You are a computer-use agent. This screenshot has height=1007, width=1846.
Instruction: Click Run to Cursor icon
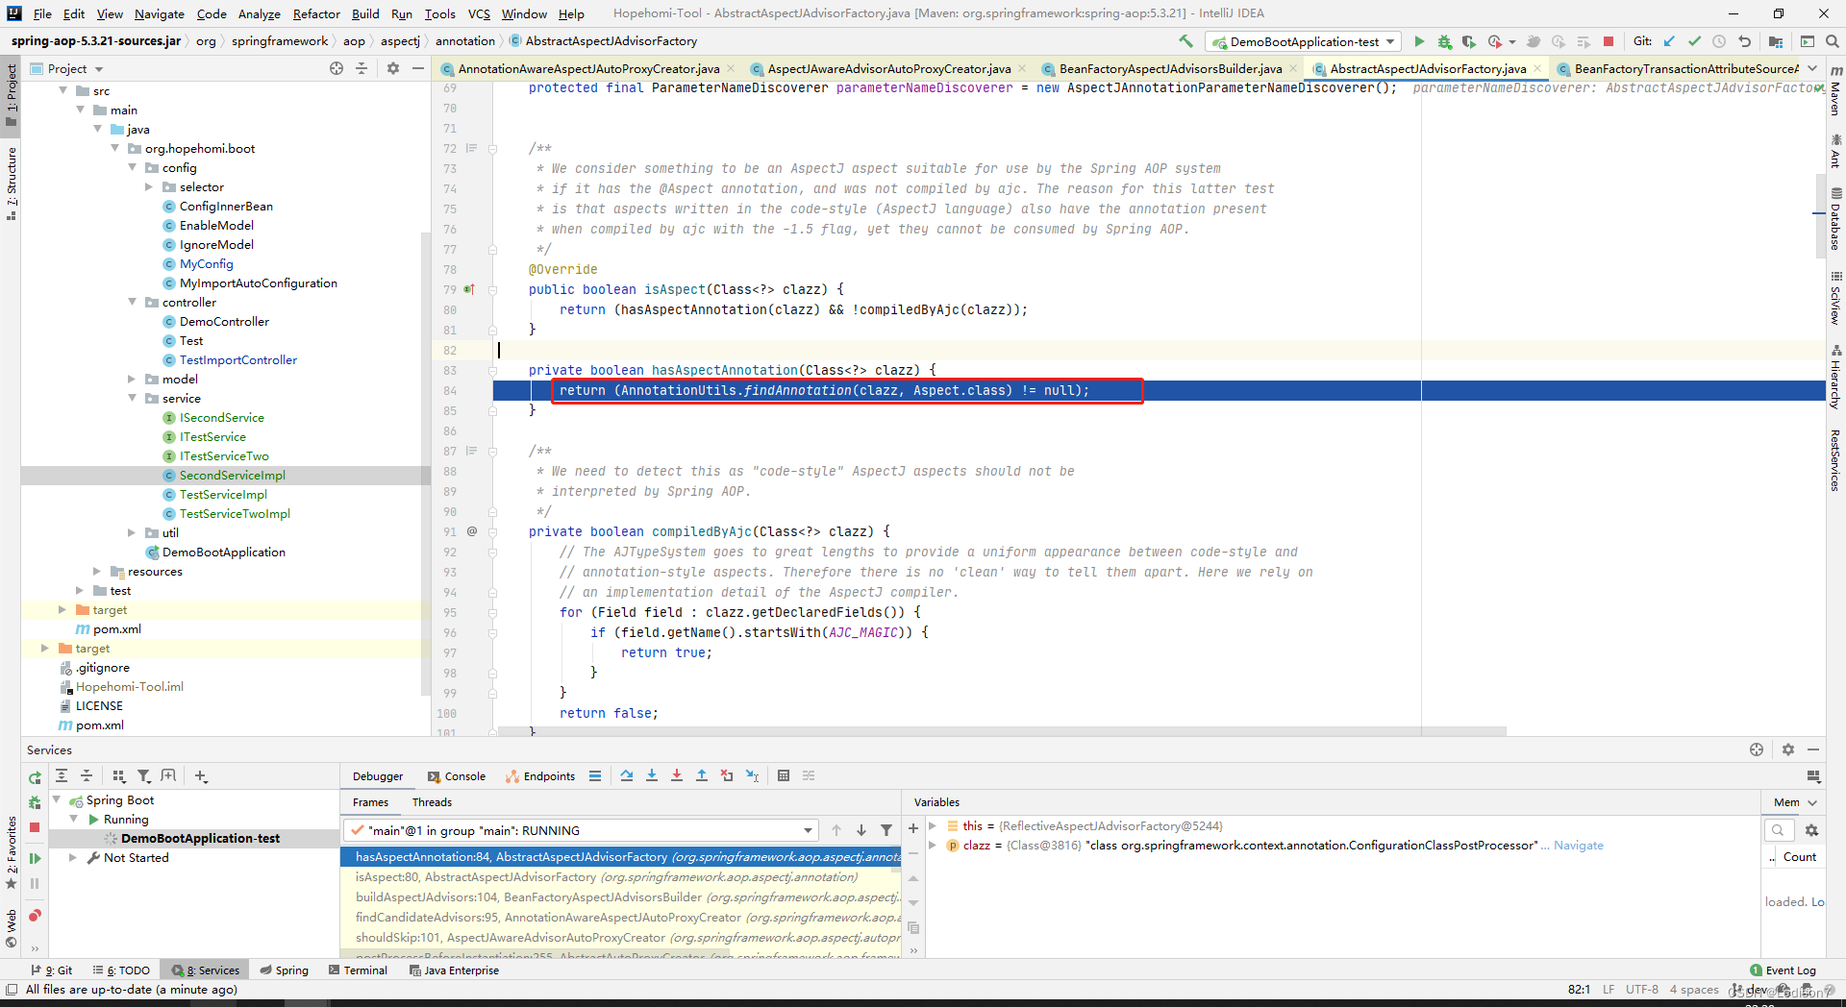(x=752, y=775)
